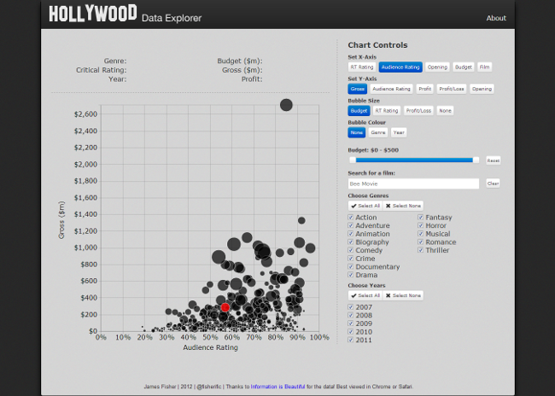The height and width of the screenshot is (396, 555).
Task: Select None under Choose Years
Action: click(x=403, y=295)
